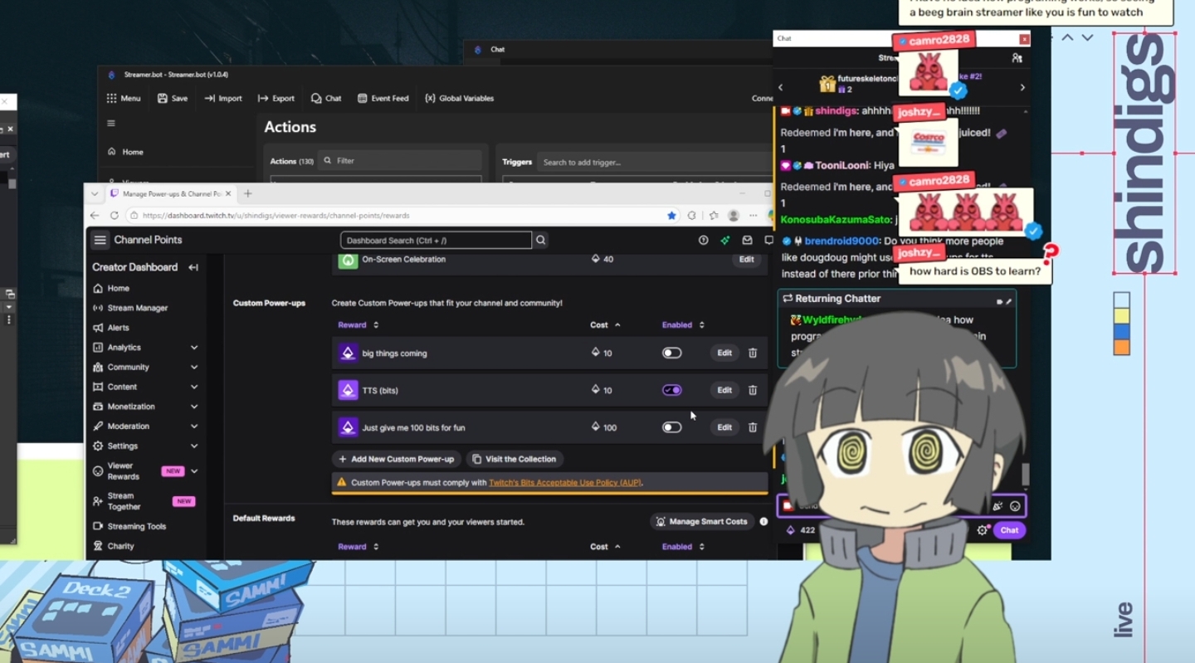The height and width of the screenshot is (663, 1195).
Task: Open the Twitch dashboard hamburger menu
Action: tap(100, 240)
